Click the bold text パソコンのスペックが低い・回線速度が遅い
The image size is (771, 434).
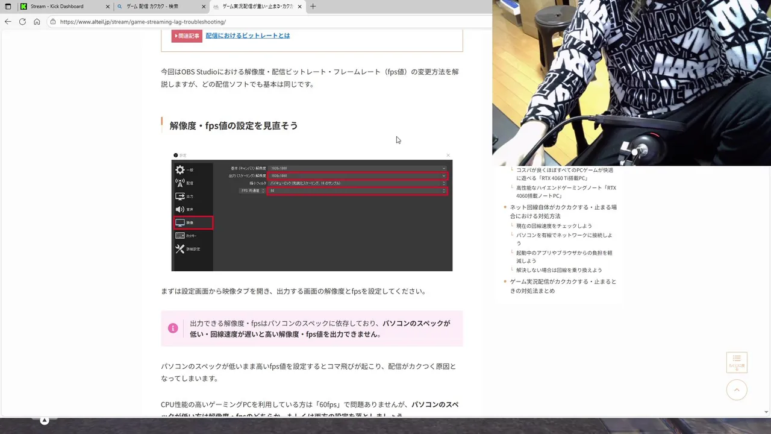click(x=320, y=329)
